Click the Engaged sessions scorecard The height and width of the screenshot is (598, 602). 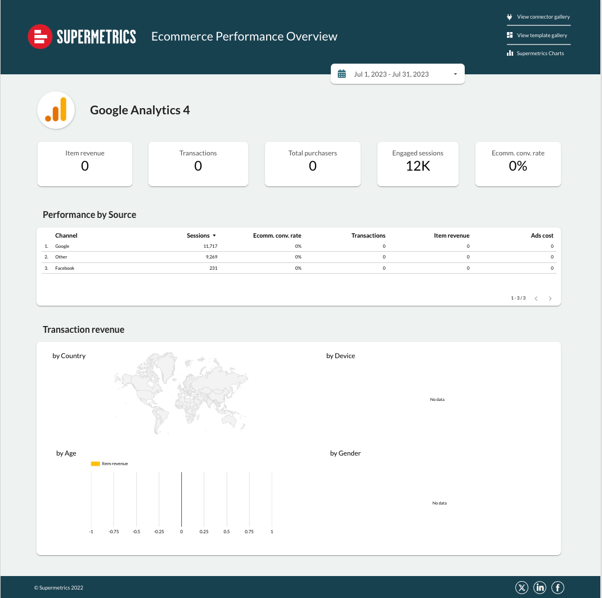pyautogui.click(x=417, y=164)
